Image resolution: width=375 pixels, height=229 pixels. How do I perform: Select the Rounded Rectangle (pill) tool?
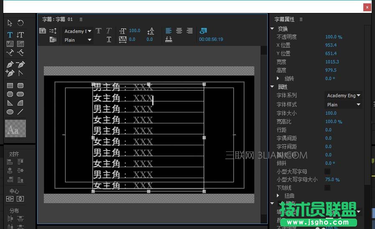point(20,94)
